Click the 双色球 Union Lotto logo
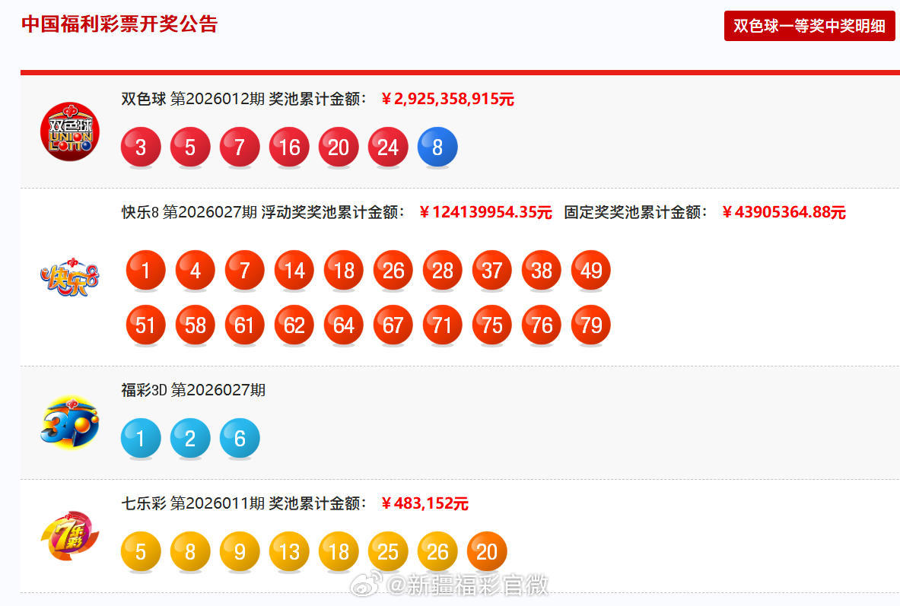The height and width of the screenshot is (606, 900). [x=70, y=131]
